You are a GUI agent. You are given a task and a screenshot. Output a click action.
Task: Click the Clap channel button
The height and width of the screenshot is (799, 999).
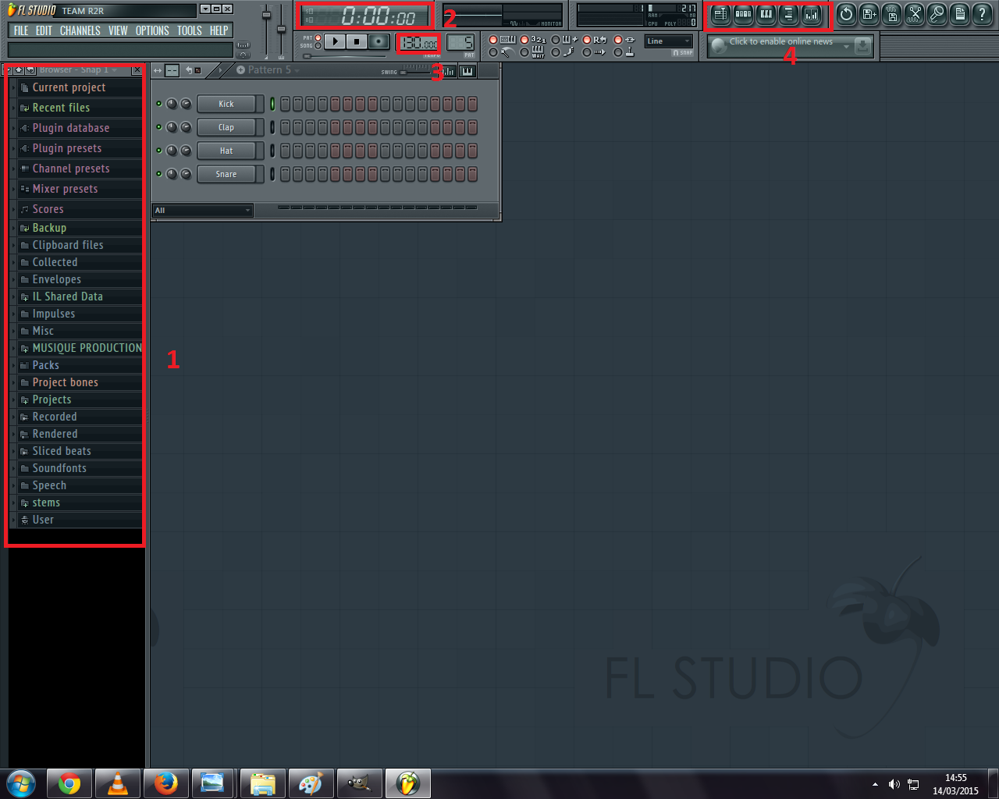click(x=226, y=127)
